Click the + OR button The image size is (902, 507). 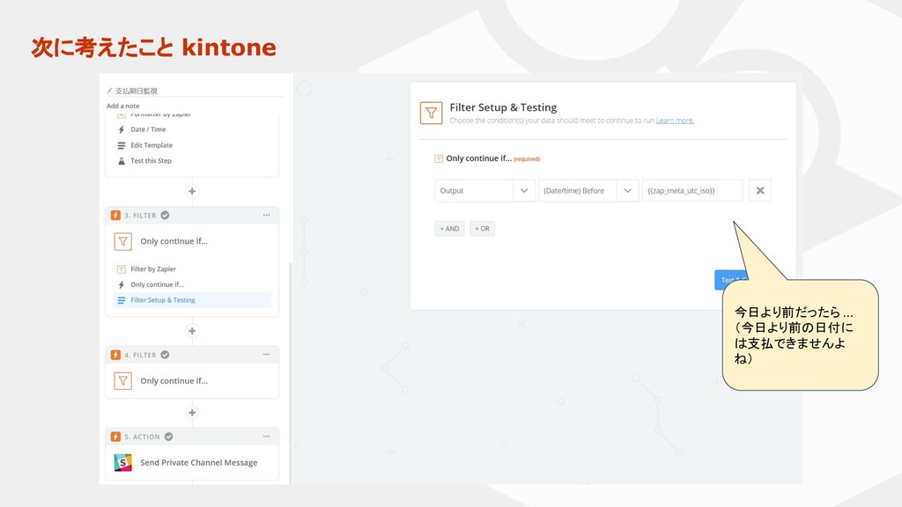482,229
